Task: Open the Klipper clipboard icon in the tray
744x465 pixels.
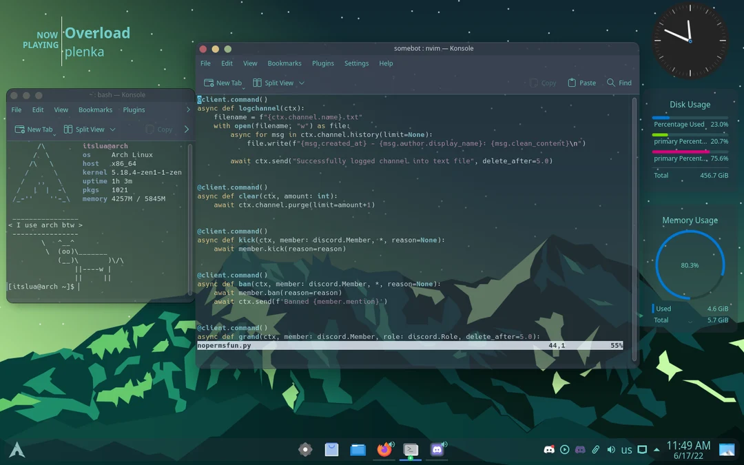Action: click(x=595, y=449)
